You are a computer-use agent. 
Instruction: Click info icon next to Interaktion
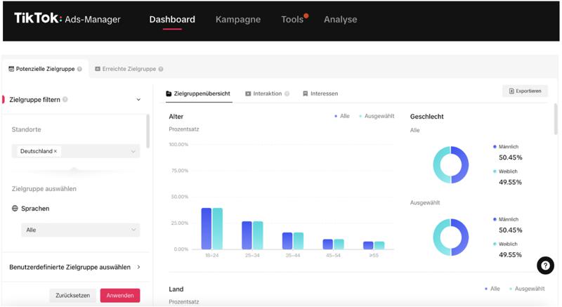click(287, 93)
